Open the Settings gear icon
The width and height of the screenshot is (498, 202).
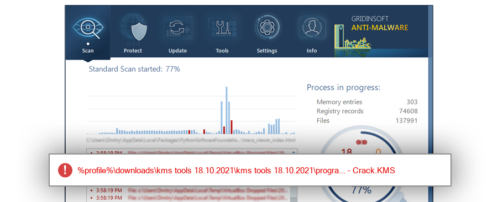(x=267, y=28)
